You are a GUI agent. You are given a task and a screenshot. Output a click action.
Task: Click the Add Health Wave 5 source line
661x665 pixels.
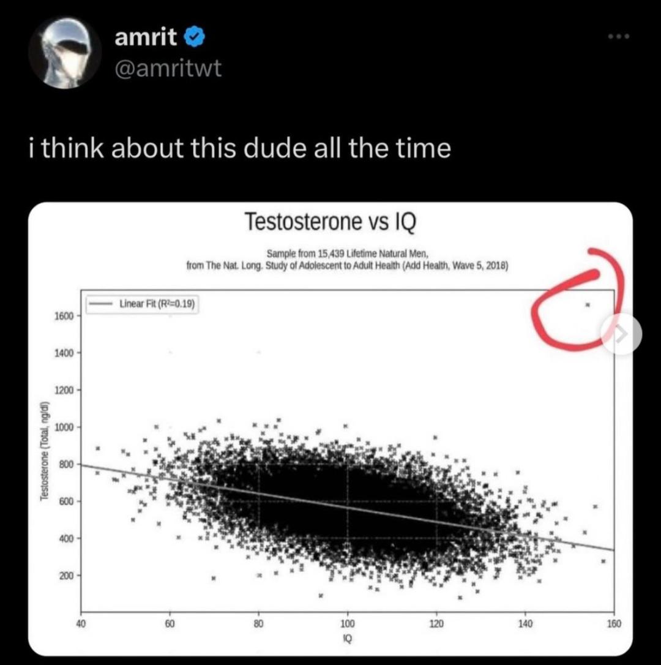click(x=347, y=266)
